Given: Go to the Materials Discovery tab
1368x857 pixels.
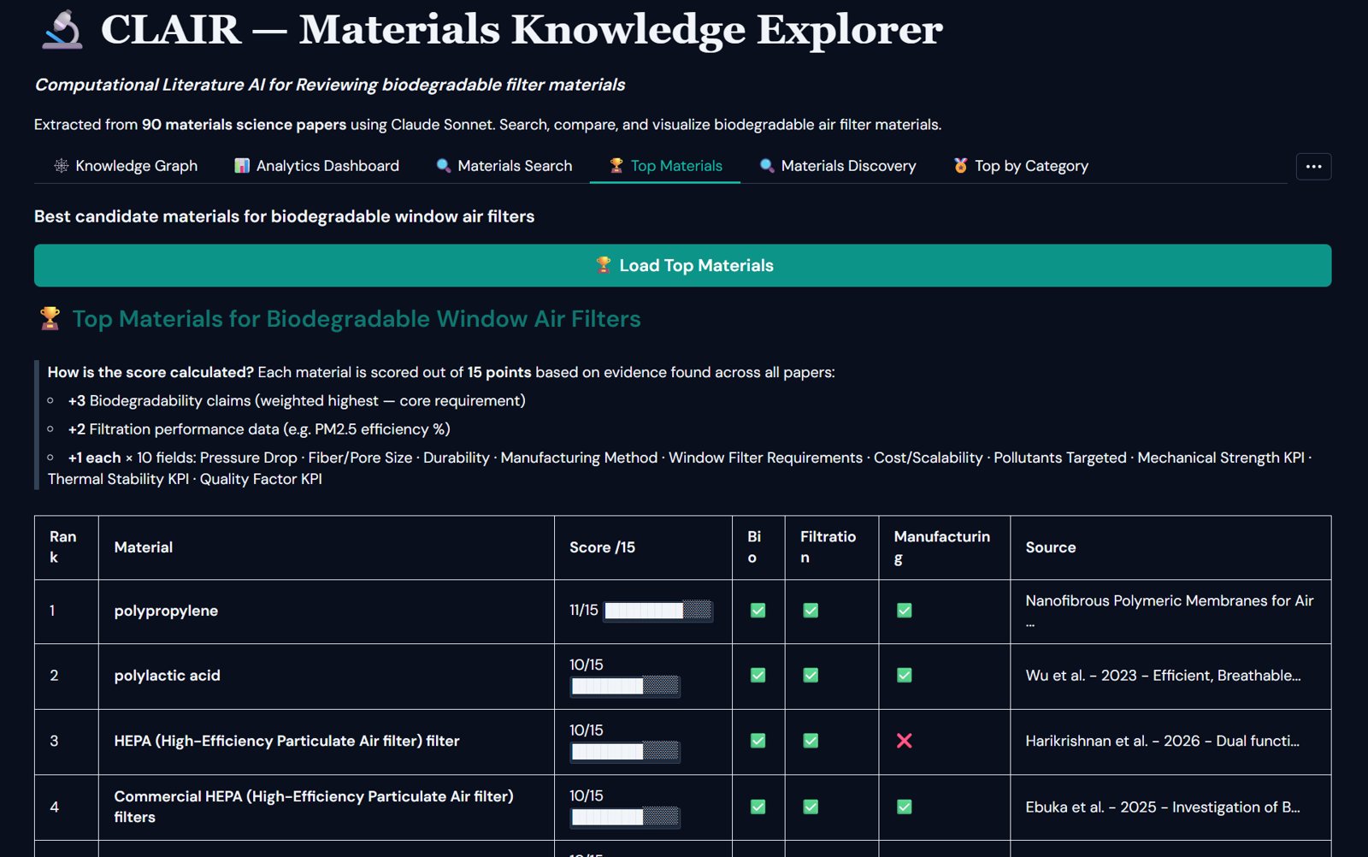Looking at the screenshot, I should pos(838,166).
